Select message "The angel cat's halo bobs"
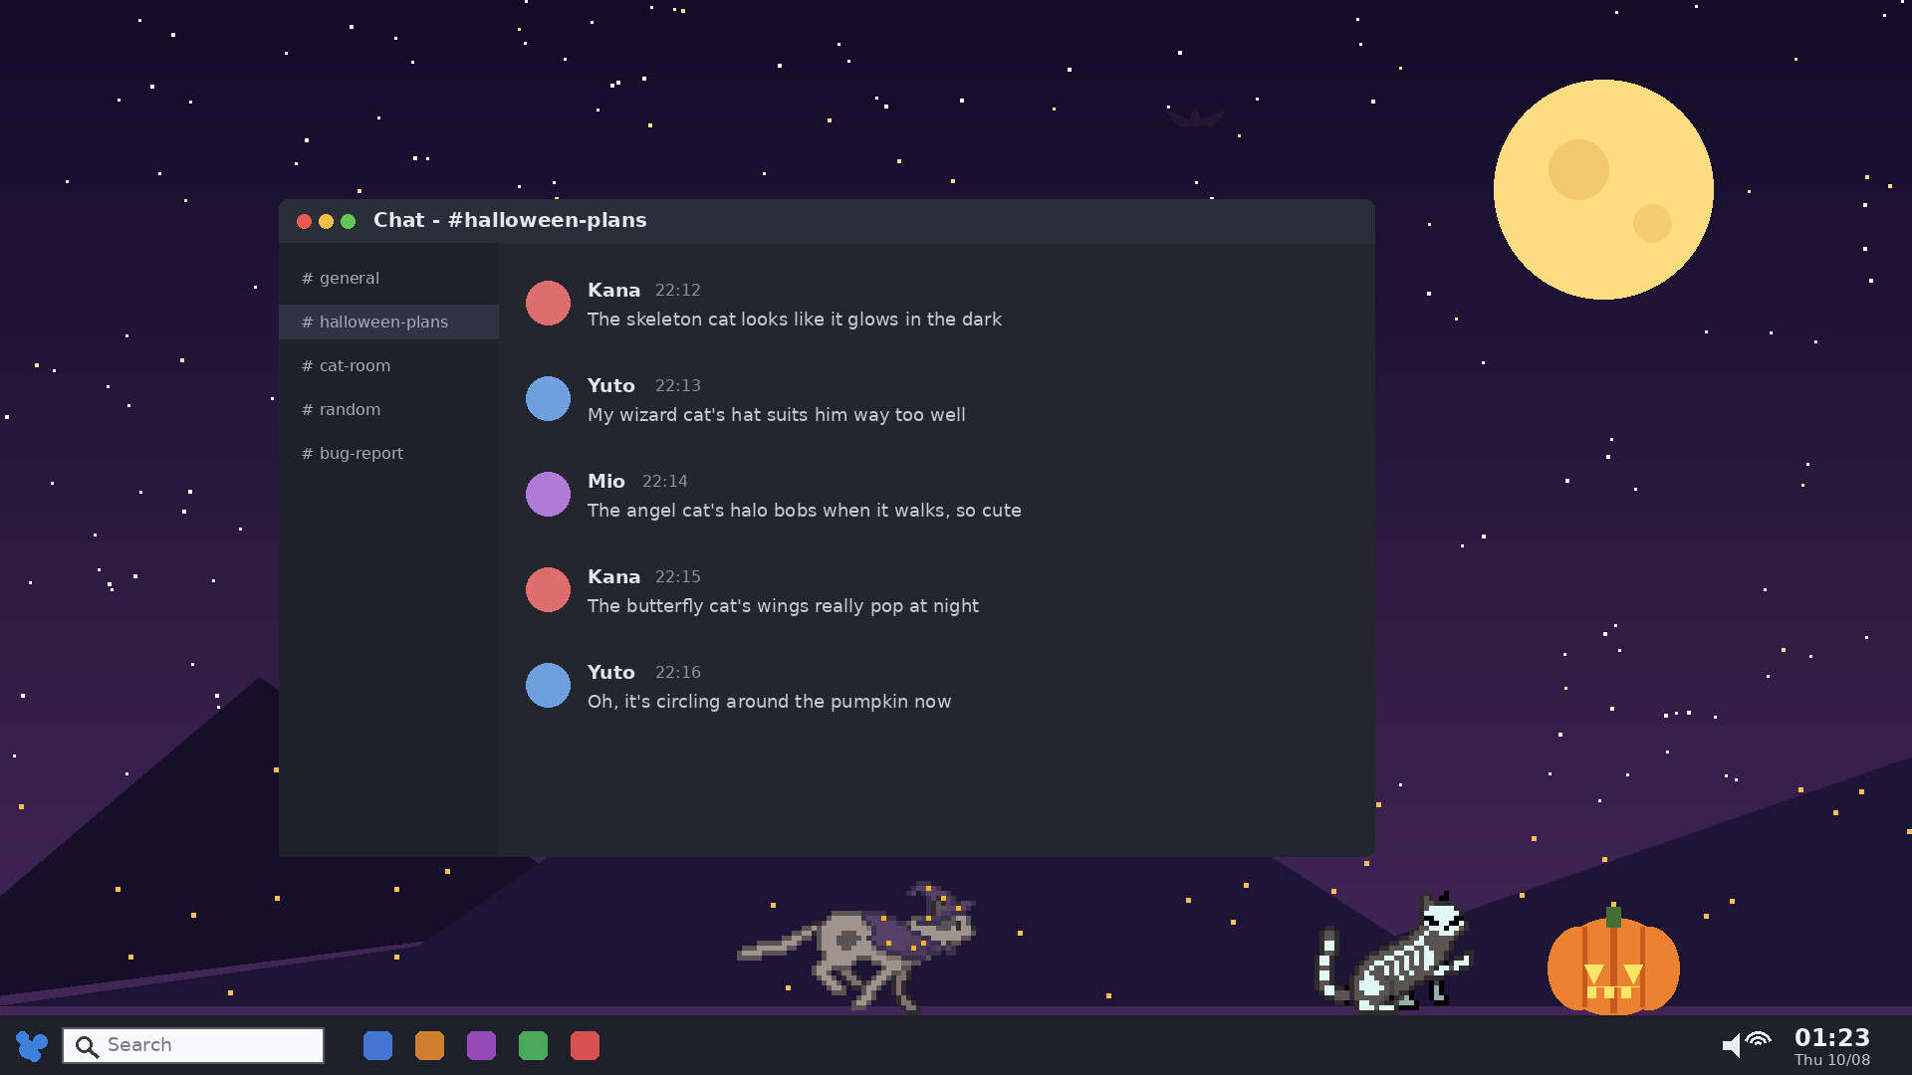The image size is (1912, 1075). click(805, 511)
